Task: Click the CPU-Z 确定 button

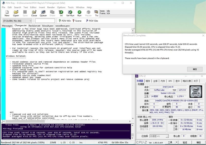Action: pos(199,142)
